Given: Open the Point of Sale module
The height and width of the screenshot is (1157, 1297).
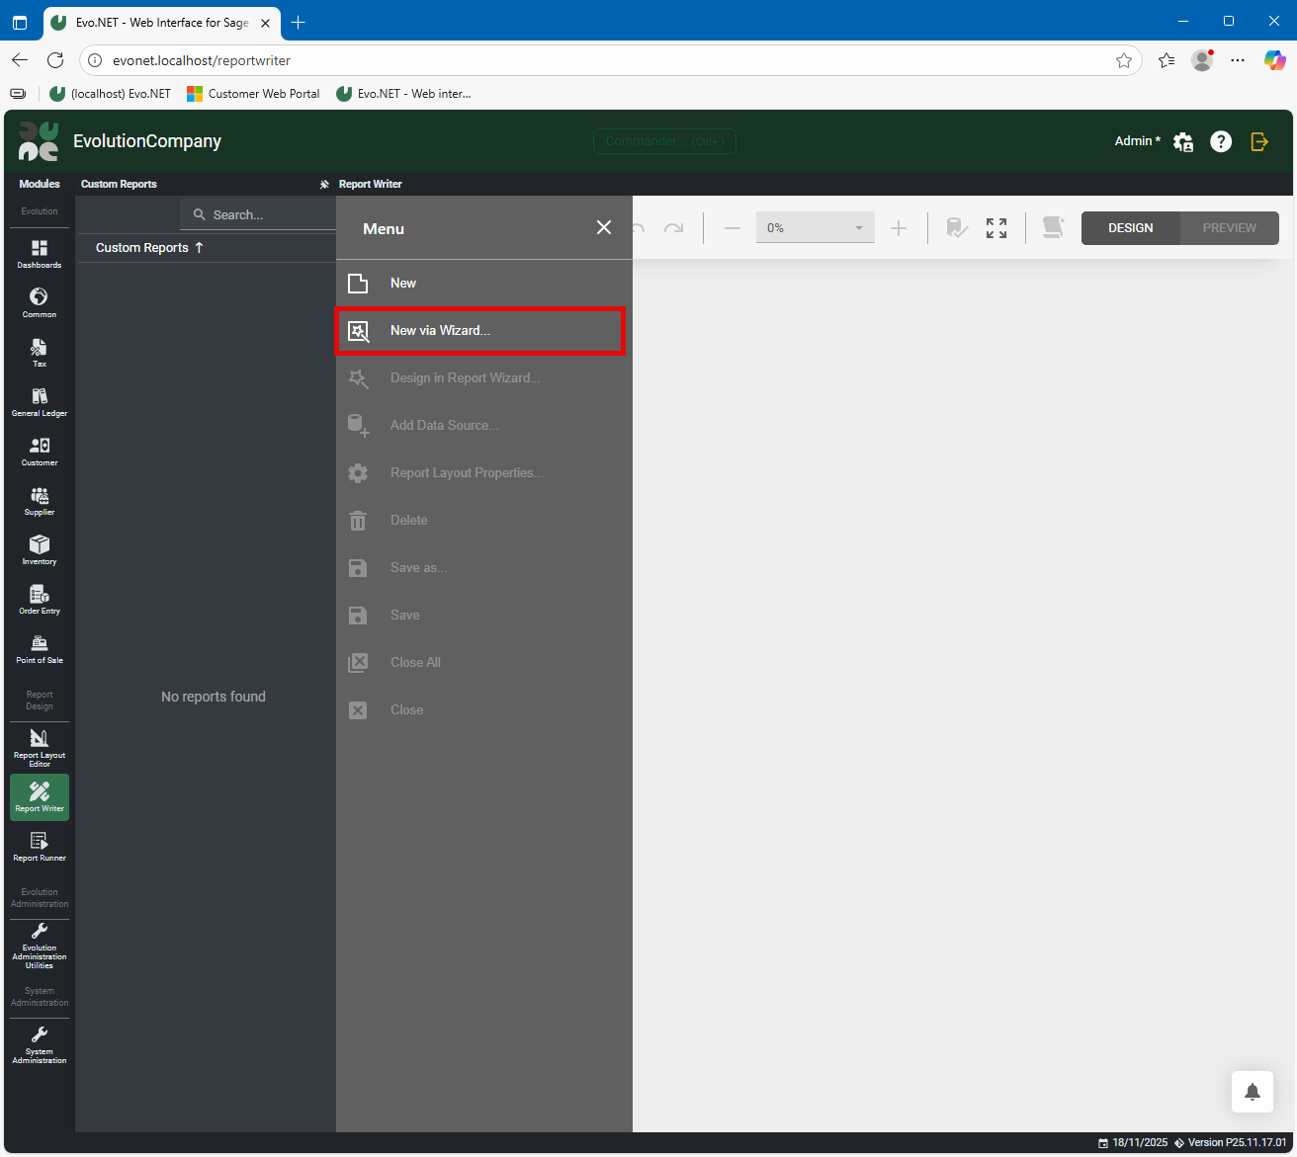Looking at the screenshot, I should [39, 648].
